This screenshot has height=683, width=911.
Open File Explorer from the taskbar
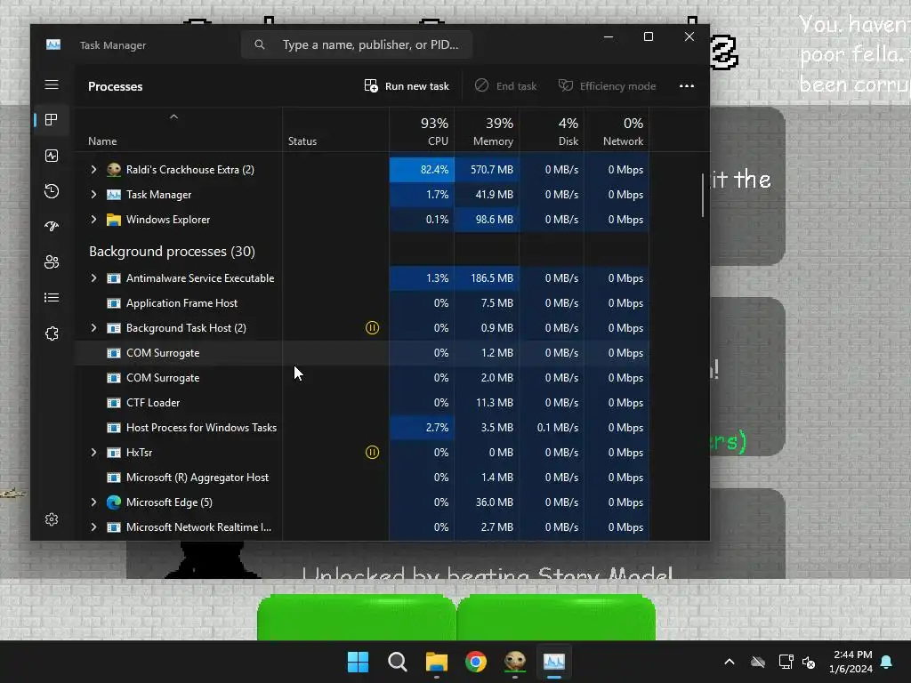[x=436, y=662]
